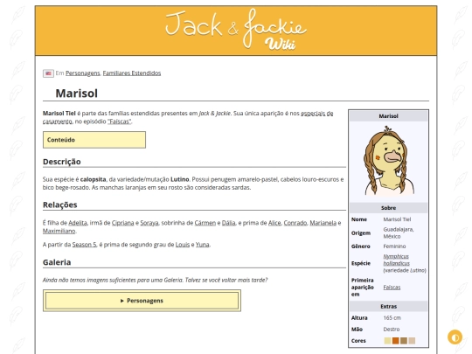Visit Adelita's character page

coord(78,223)
